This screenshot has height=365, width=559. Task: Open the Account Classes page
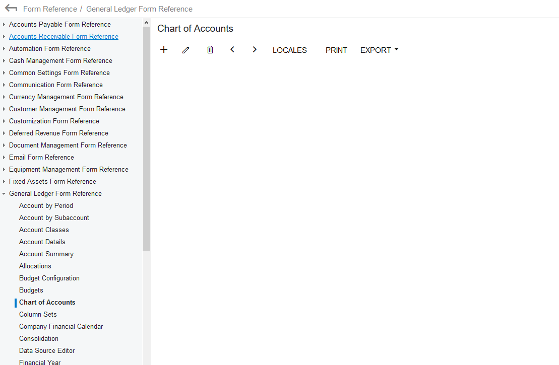click(44, 230)
